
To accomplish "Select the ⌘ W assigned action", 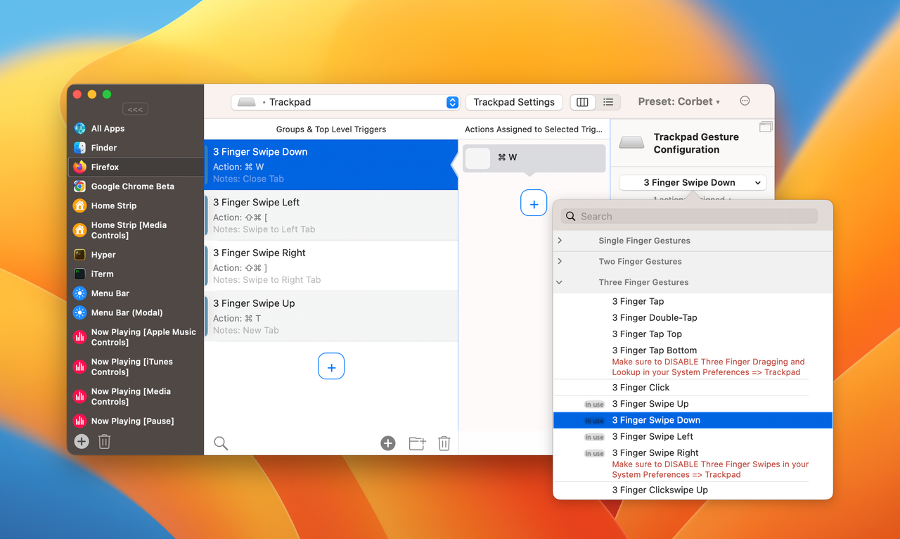I will [x=534, y=158].
